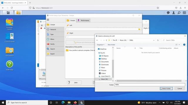Viewport: 188px width, 105px height.
Task: Click the File Station icon in DSM taskbar
Action: 18,13
